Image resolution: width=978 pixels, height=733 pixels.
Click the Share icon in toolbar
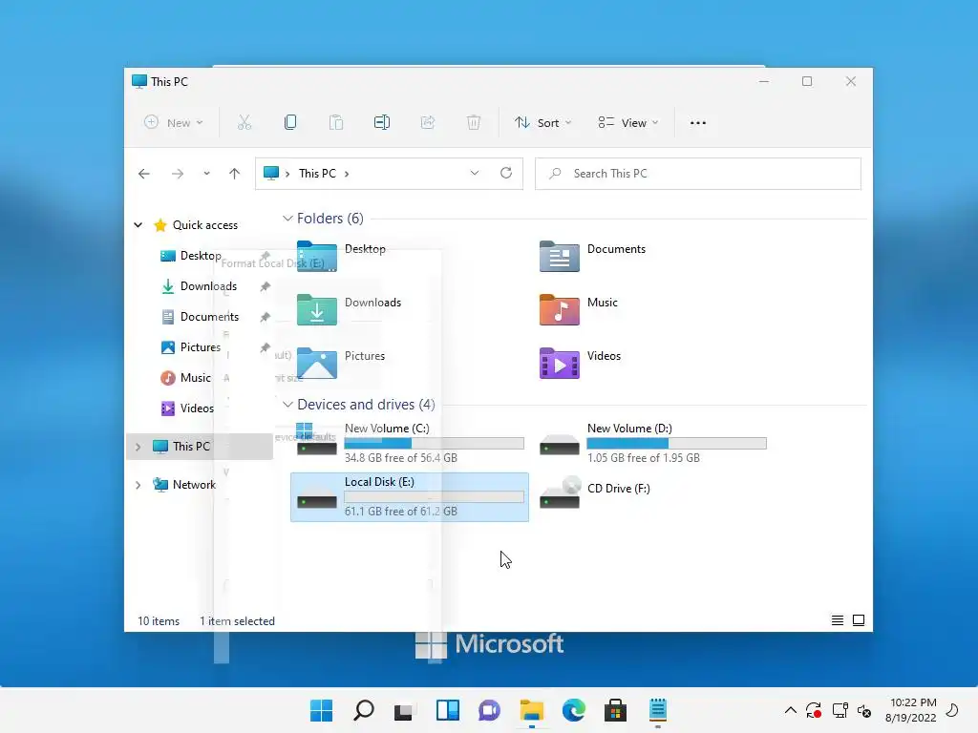428,122
